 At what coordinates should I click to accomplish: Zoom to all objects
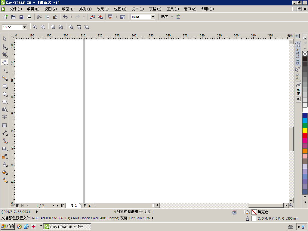[x=61, y=27]
